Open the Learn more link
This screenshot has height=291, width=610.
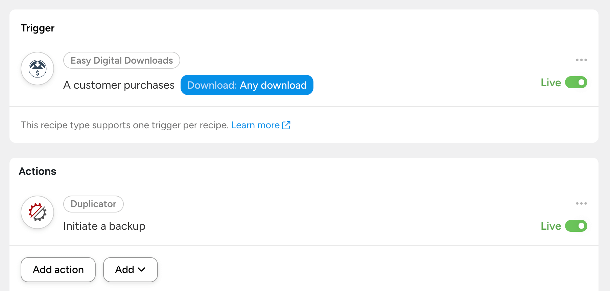click(255, 125)
